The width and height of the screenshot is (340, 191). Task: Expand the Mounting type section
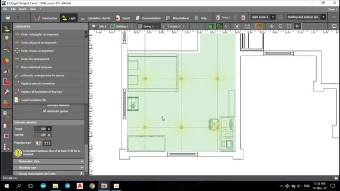pyautogui.click(x=49, y=168)
